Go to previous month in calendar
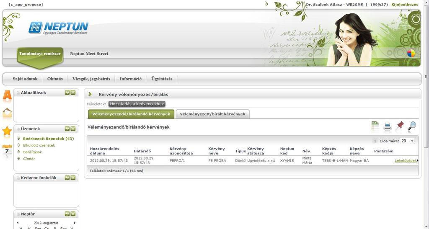429x229 pixels. tap(18, 223)
